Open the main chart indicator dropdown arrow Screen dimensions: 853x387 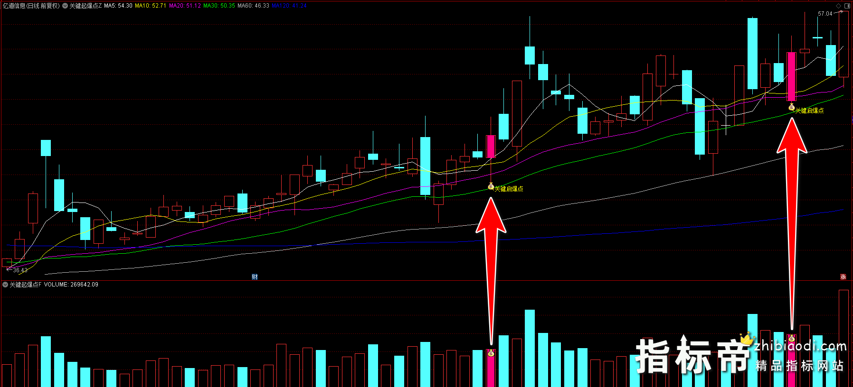(65, 6)
